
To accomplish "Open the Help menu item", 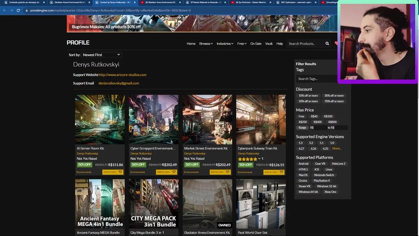I will pos(280,44).
